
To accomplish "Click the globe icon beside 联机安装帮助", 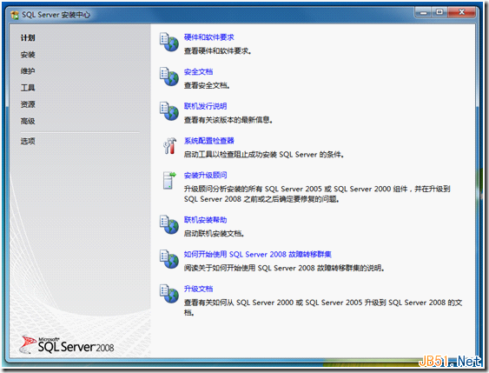I will [x=169, y=224].
